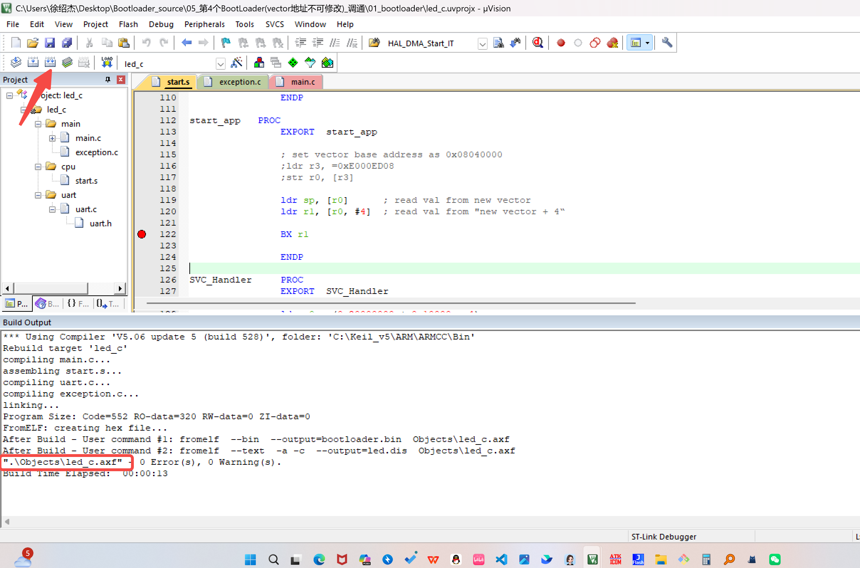860x568 pixels.
Task: Open Batch Build icon
Action: [67, 63]
